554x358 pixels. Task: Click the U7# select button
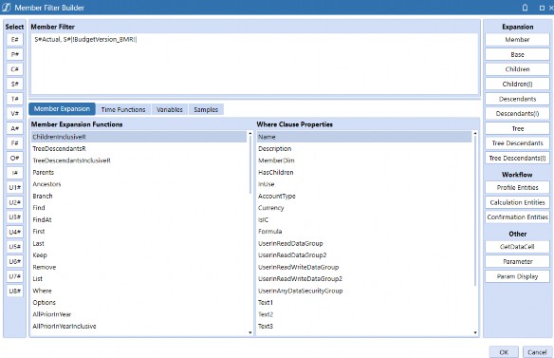coord(14,276)
